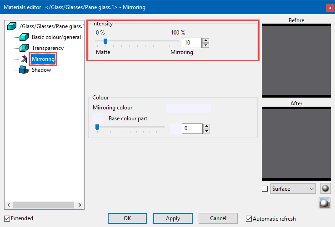Click the Before preview image

[296, 60]
